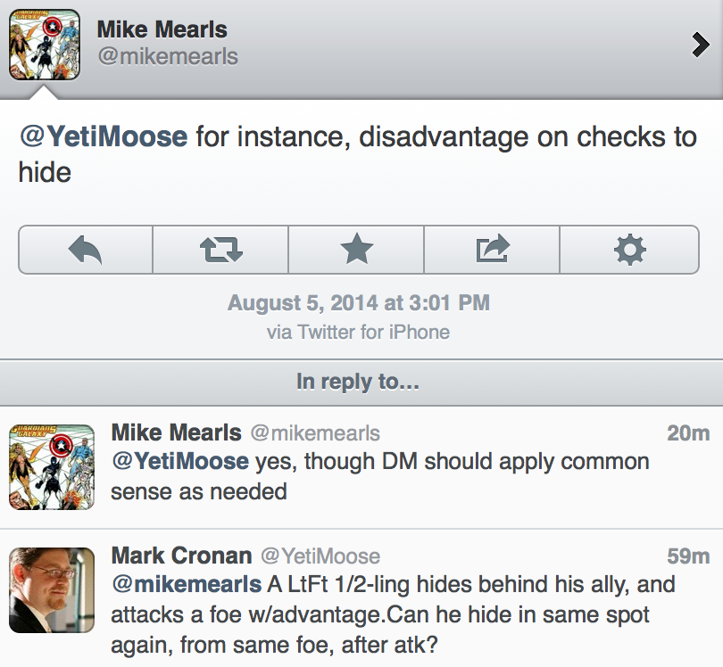Click the August 5, 2014 timestamp
This screenshot has height=667, width=723.
tap(358, 303)
